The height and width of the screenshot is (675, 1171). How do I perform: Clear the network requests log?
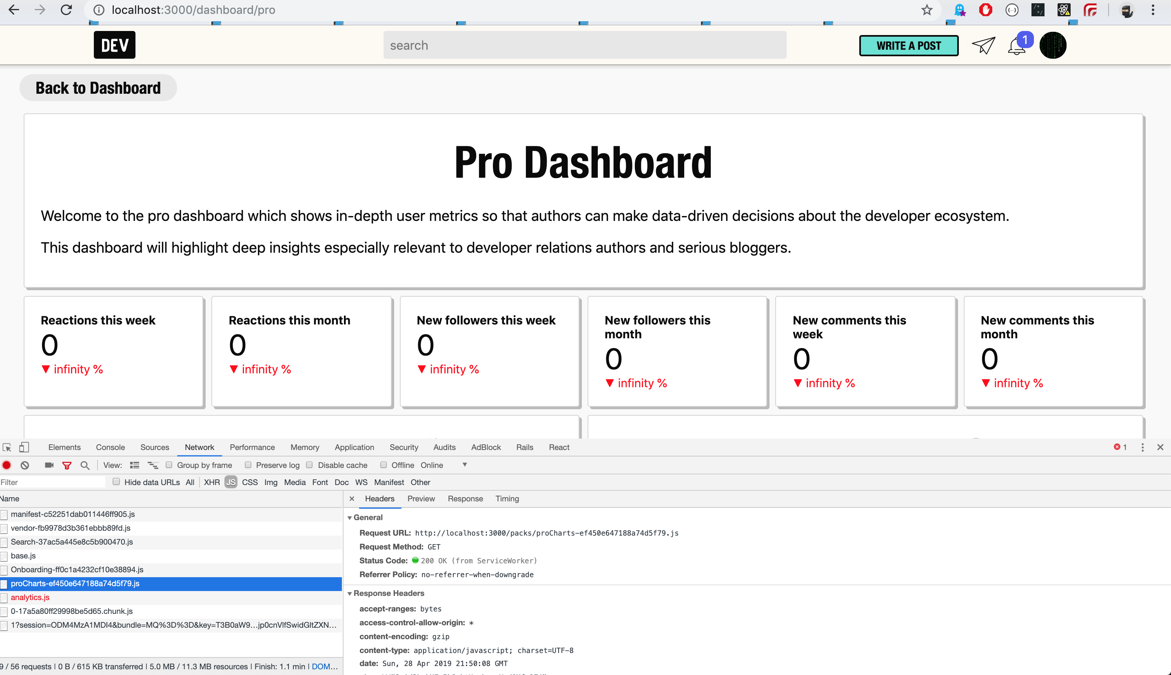[x=24, y=465]
